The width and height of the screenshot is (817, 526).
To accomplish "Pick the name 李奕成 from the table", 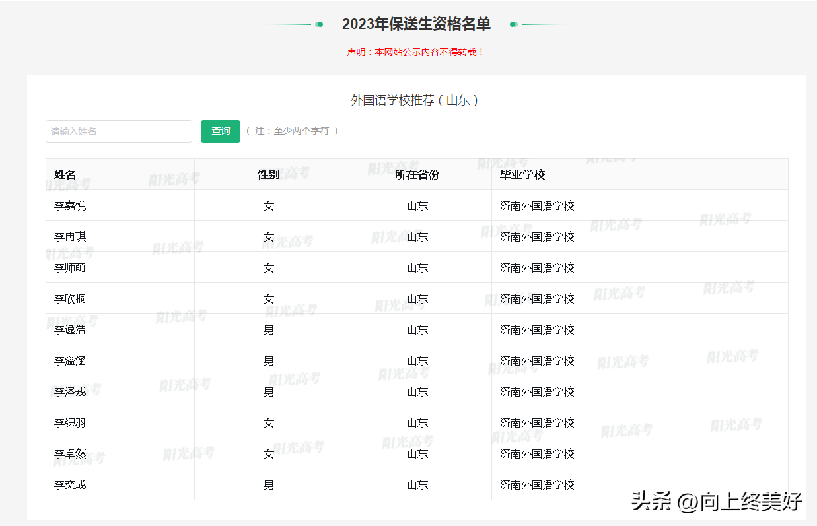I will point(70,485).
